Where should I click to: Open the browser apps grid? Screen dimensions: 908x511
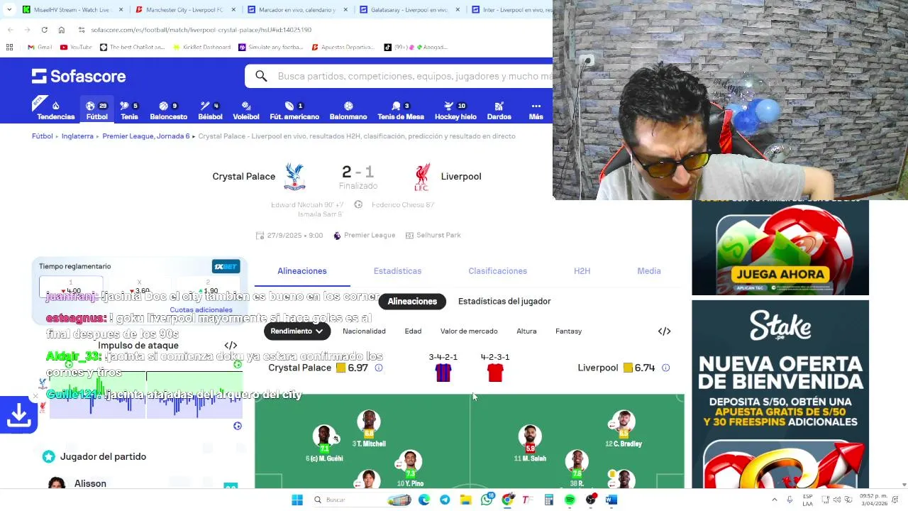pyautogui.click(x=9, y=48)
